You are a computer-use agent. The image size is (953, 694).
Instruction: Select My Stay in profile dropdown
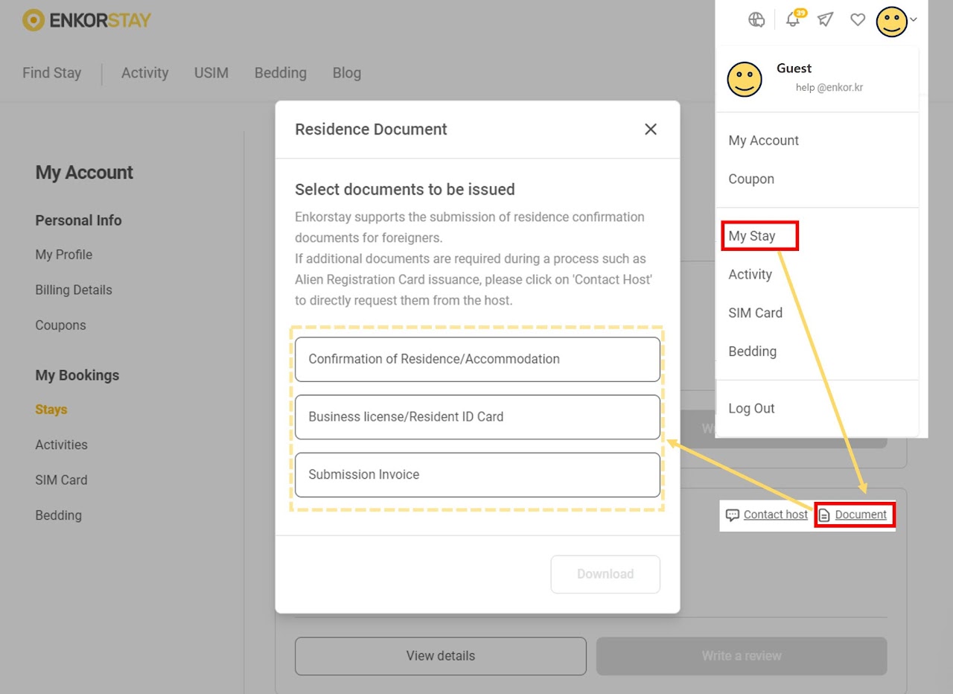(x=752, y=236)
